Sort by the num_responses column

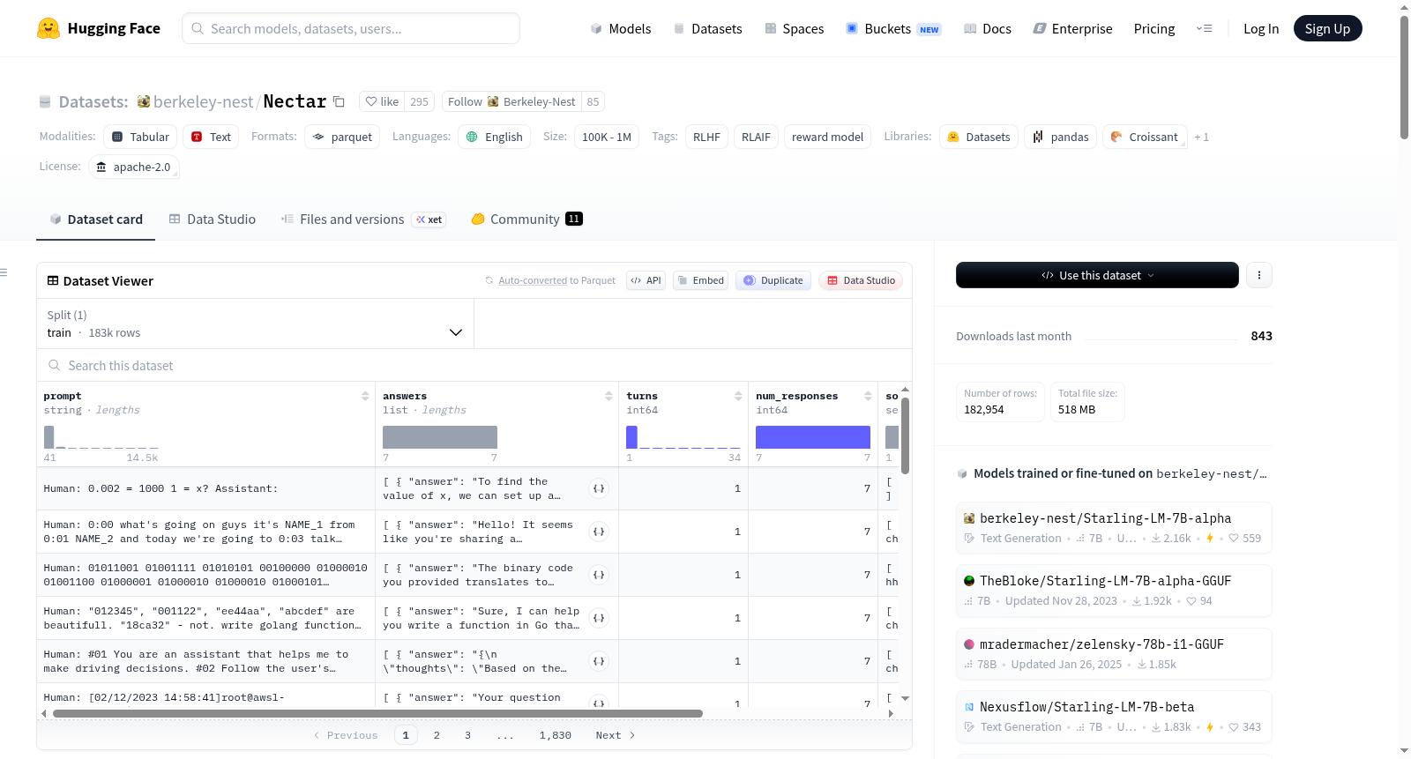point(868,397)
